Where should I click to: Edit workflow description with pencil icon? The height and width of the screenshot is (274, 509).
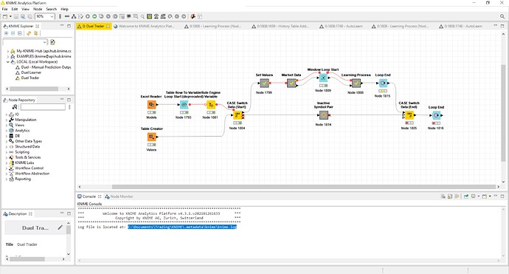coord(60,227)
